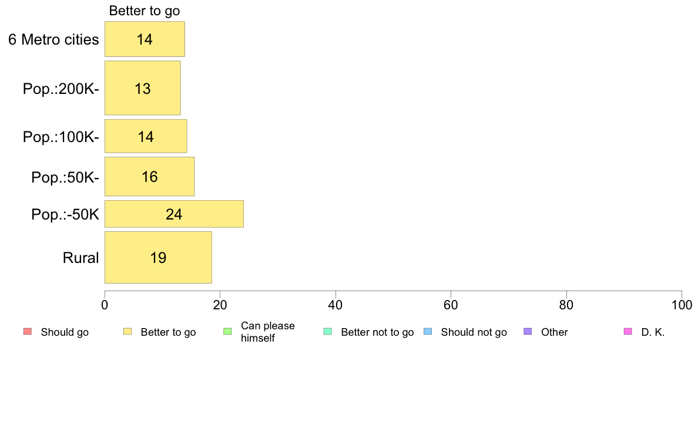
Task: Select the Pop.:-50K bar showing 24
Action: click(x=174, y=214)
